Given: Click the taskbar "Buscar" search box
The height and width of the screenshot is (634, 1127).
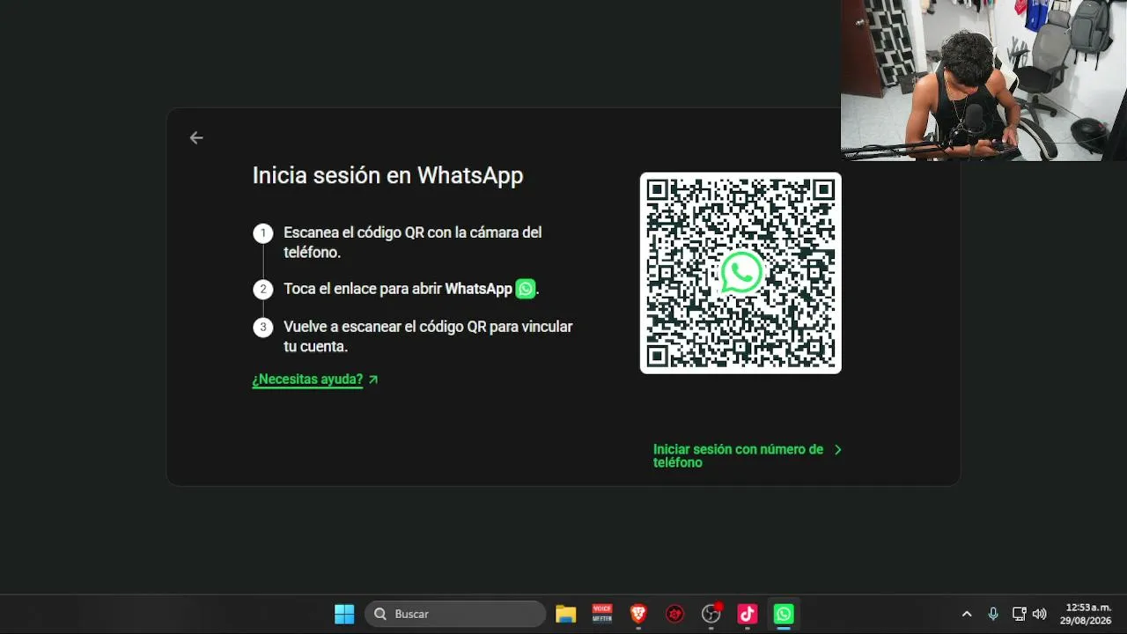Looking at the screenshot, I should tap(455, 614).
